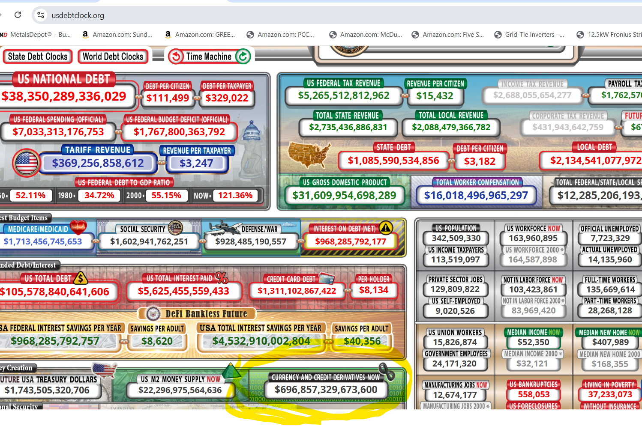
Task: Open the Grid-Tie Inverters bookmark
Action: pos(529,35)
